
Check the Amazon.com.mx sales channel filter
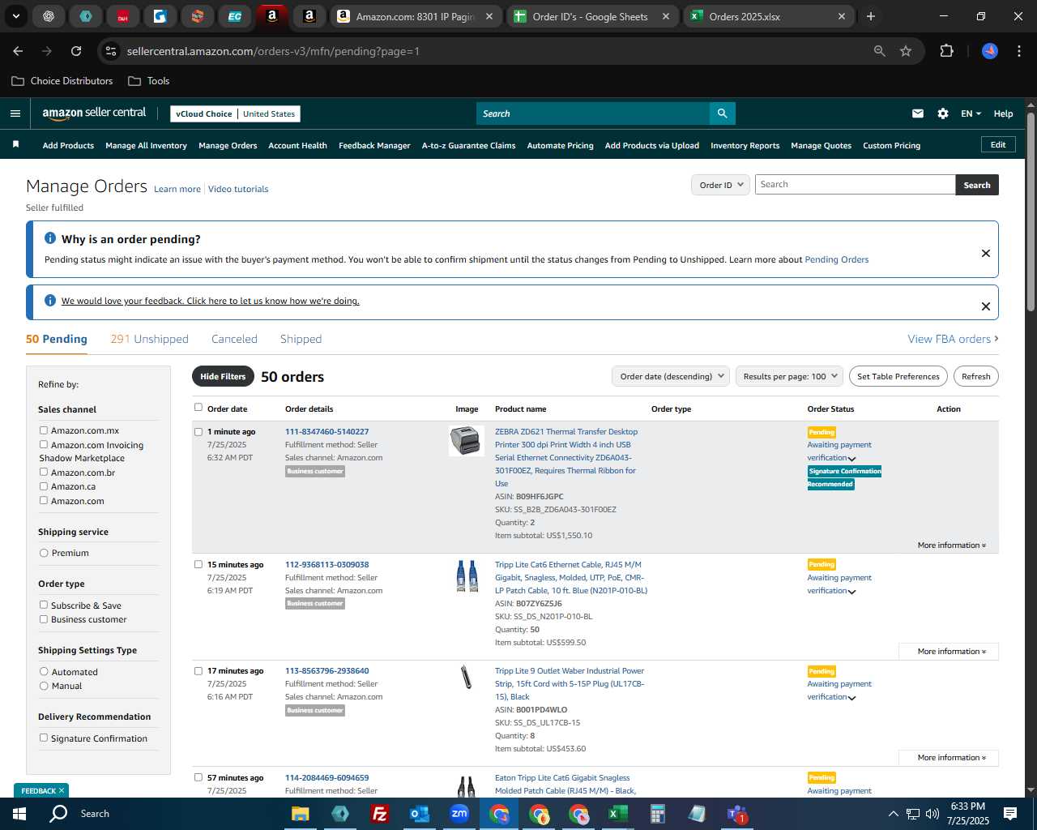point(44,430)
